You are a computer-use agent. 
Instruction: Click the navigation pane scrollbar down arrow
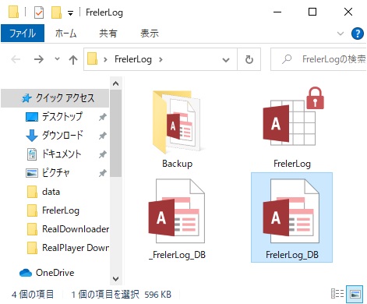pos(116,279)
